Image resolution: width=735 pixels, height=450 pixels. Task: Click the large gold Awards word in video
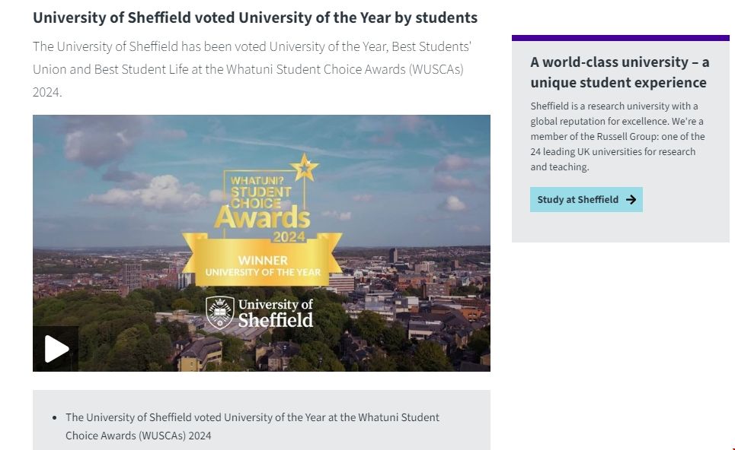tap(262, 216)
